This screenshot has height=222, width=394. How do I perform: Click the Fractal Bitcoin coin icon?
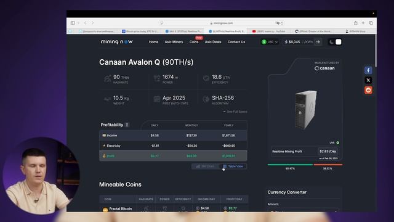(x=105, y=210)
